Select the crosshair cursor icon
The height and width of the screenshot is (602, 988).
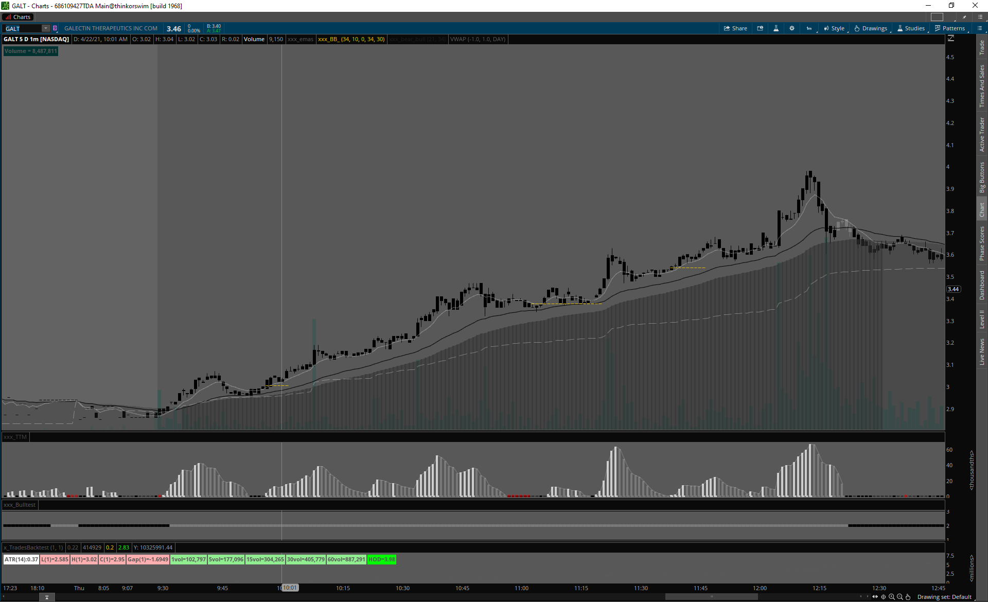coord(884,597)
